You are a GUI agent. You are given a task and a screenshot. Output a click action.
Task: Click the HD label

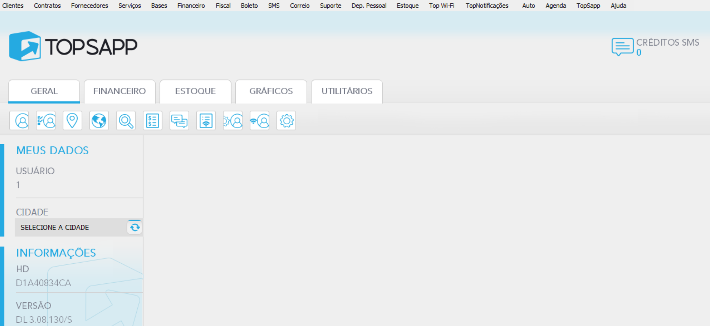click(x=22, y=269)
